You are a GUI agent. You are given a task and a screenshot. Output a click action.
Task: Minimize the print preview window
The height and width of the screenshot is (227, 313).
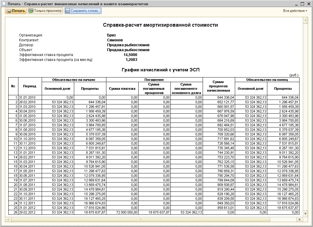296,4
